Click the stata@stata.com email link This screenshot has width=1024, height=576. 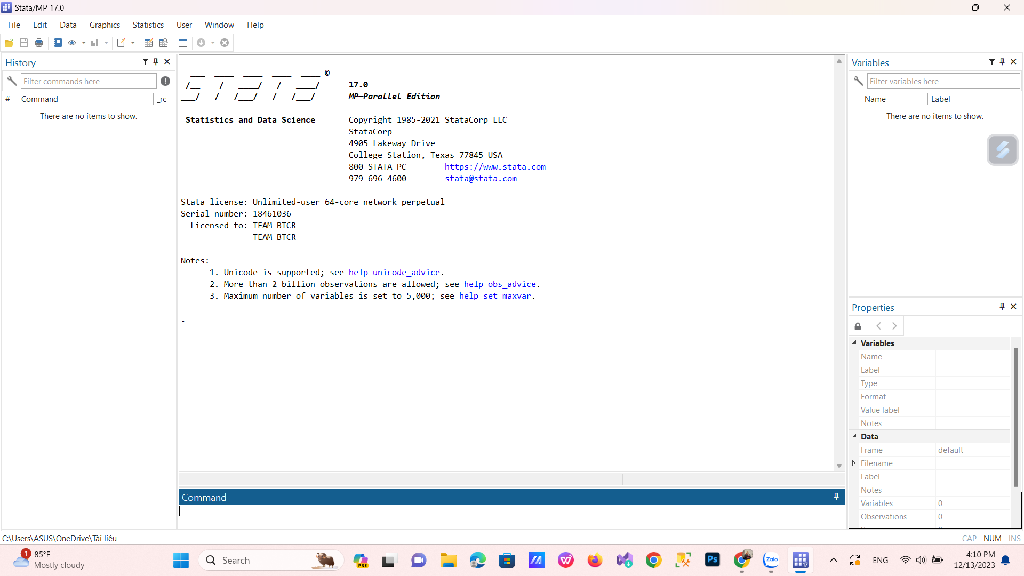click(481, 179)
